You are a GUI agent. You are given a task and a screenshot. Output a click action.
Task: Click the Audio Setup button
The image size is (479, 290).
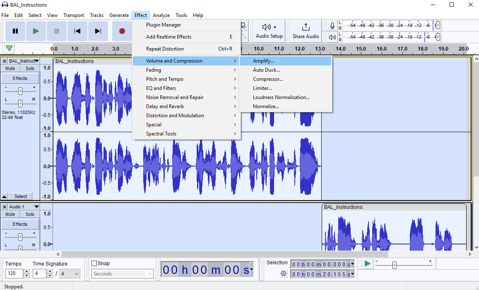[269, 31]
